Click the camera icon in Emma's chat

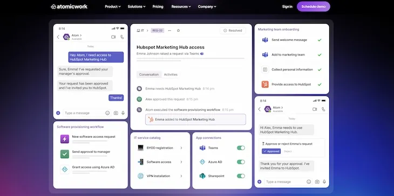[116, 113]
